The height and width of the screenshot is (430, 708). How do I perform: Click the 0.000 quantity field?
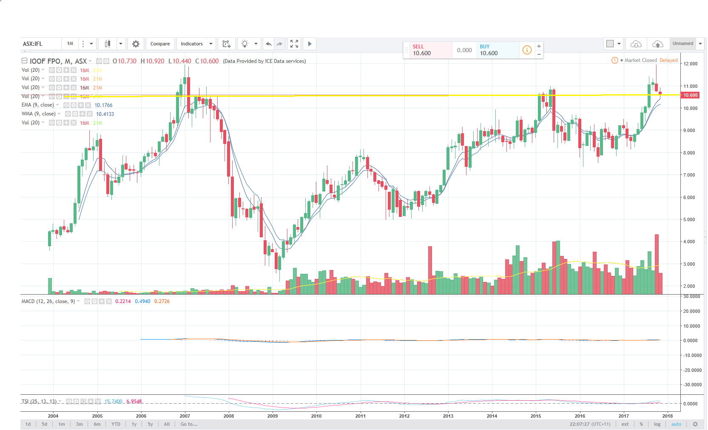(464, 50)
